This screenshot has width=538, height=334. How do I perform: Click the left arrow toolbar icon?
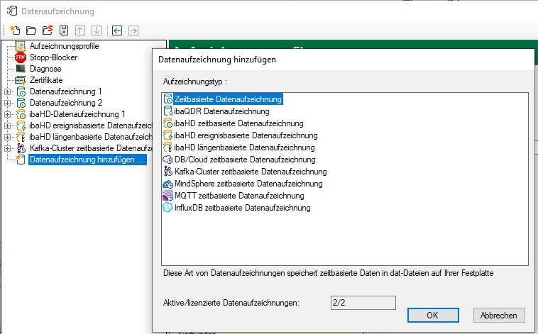click(x=117, y=30)
